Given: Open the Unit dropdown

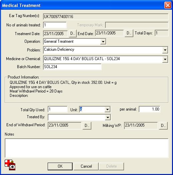Looking at the screenshot, I should pyautogui.click(x=107, y=110).
